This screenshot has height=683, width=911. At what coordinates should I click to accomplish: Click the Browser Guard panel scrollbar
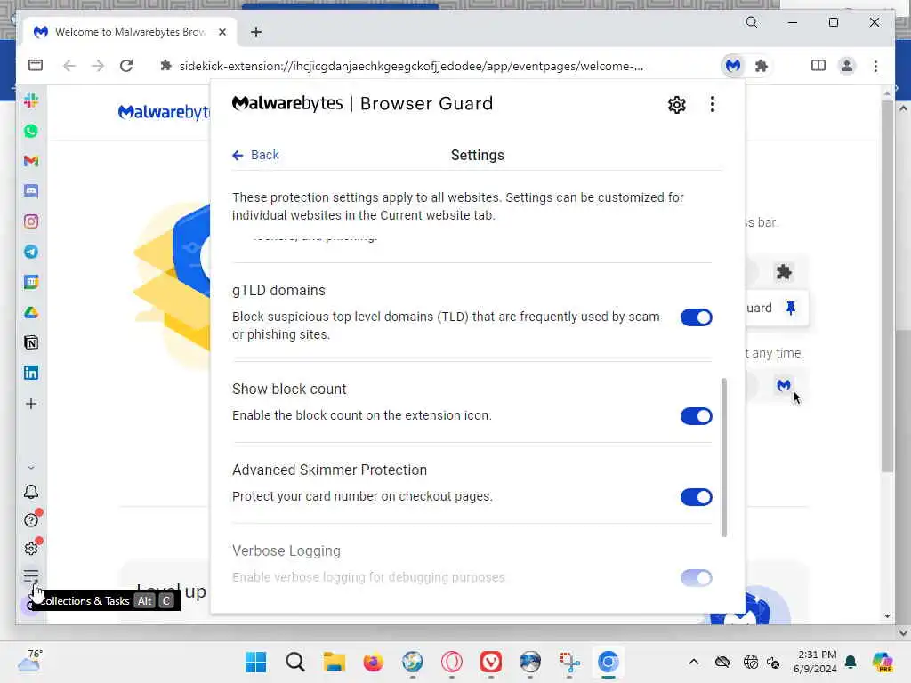724,458
